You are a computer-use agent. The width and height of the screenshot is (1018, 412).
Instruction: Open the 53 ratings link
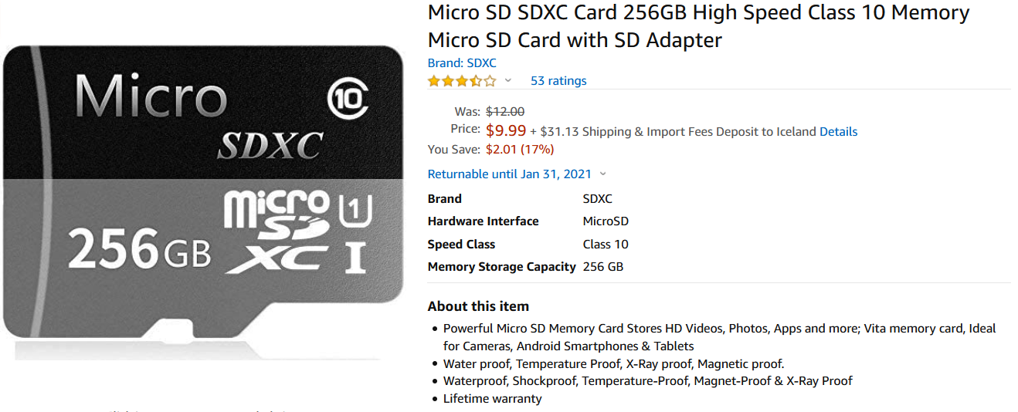click(x=558, y=81)
